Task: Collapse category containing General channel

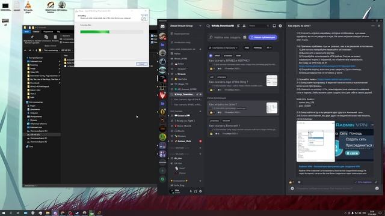Action: (x=179, y=111)
